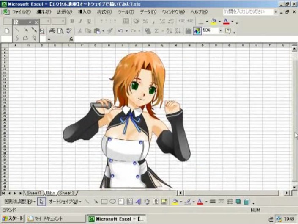Click the Merge and Center icon
The image size is (298, 224).
[126, 21]
